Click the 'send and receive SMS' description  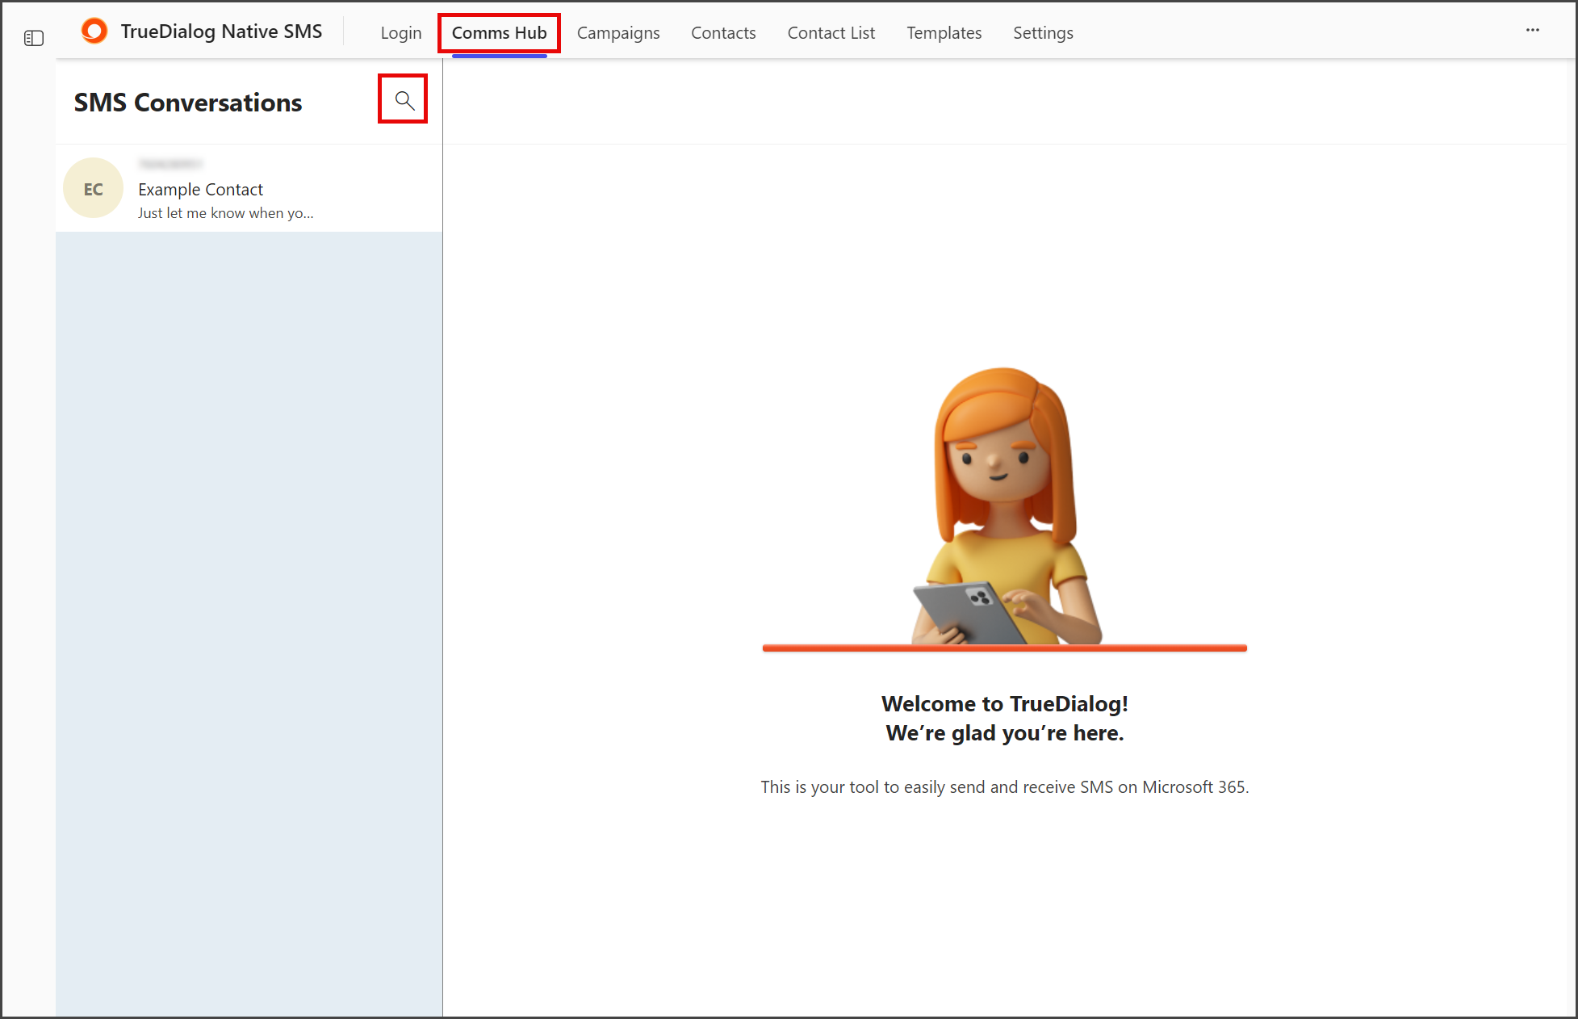(1005, 787)
